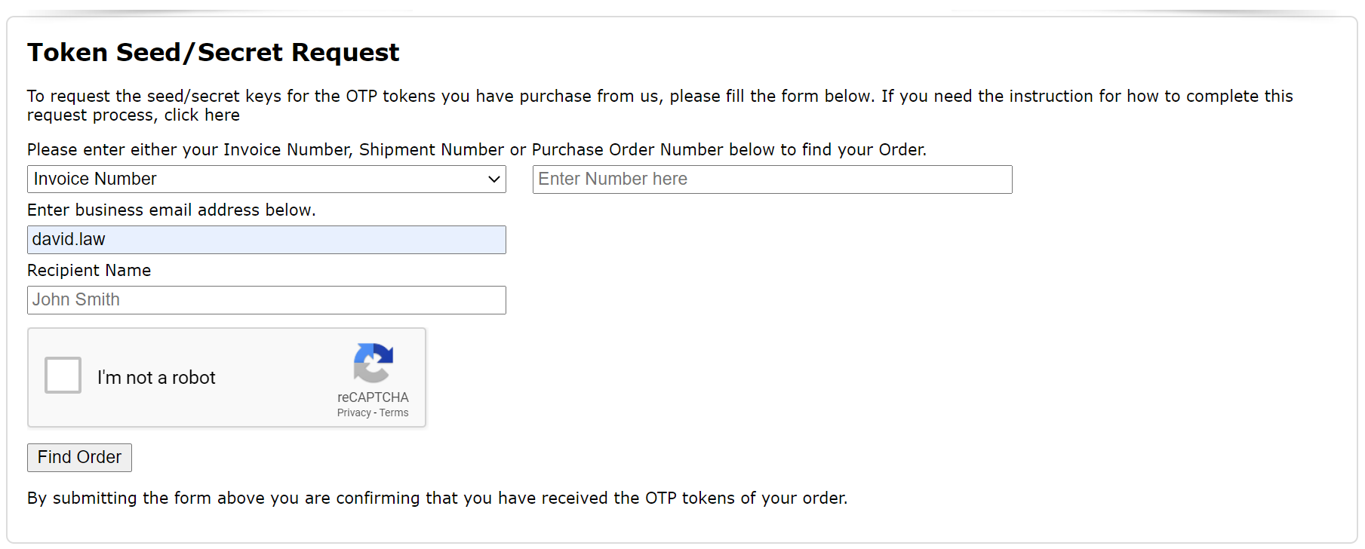1365x549 pixels.
Task: Click the reCAPTCHA logo icon
Action: tap(373, 363)
